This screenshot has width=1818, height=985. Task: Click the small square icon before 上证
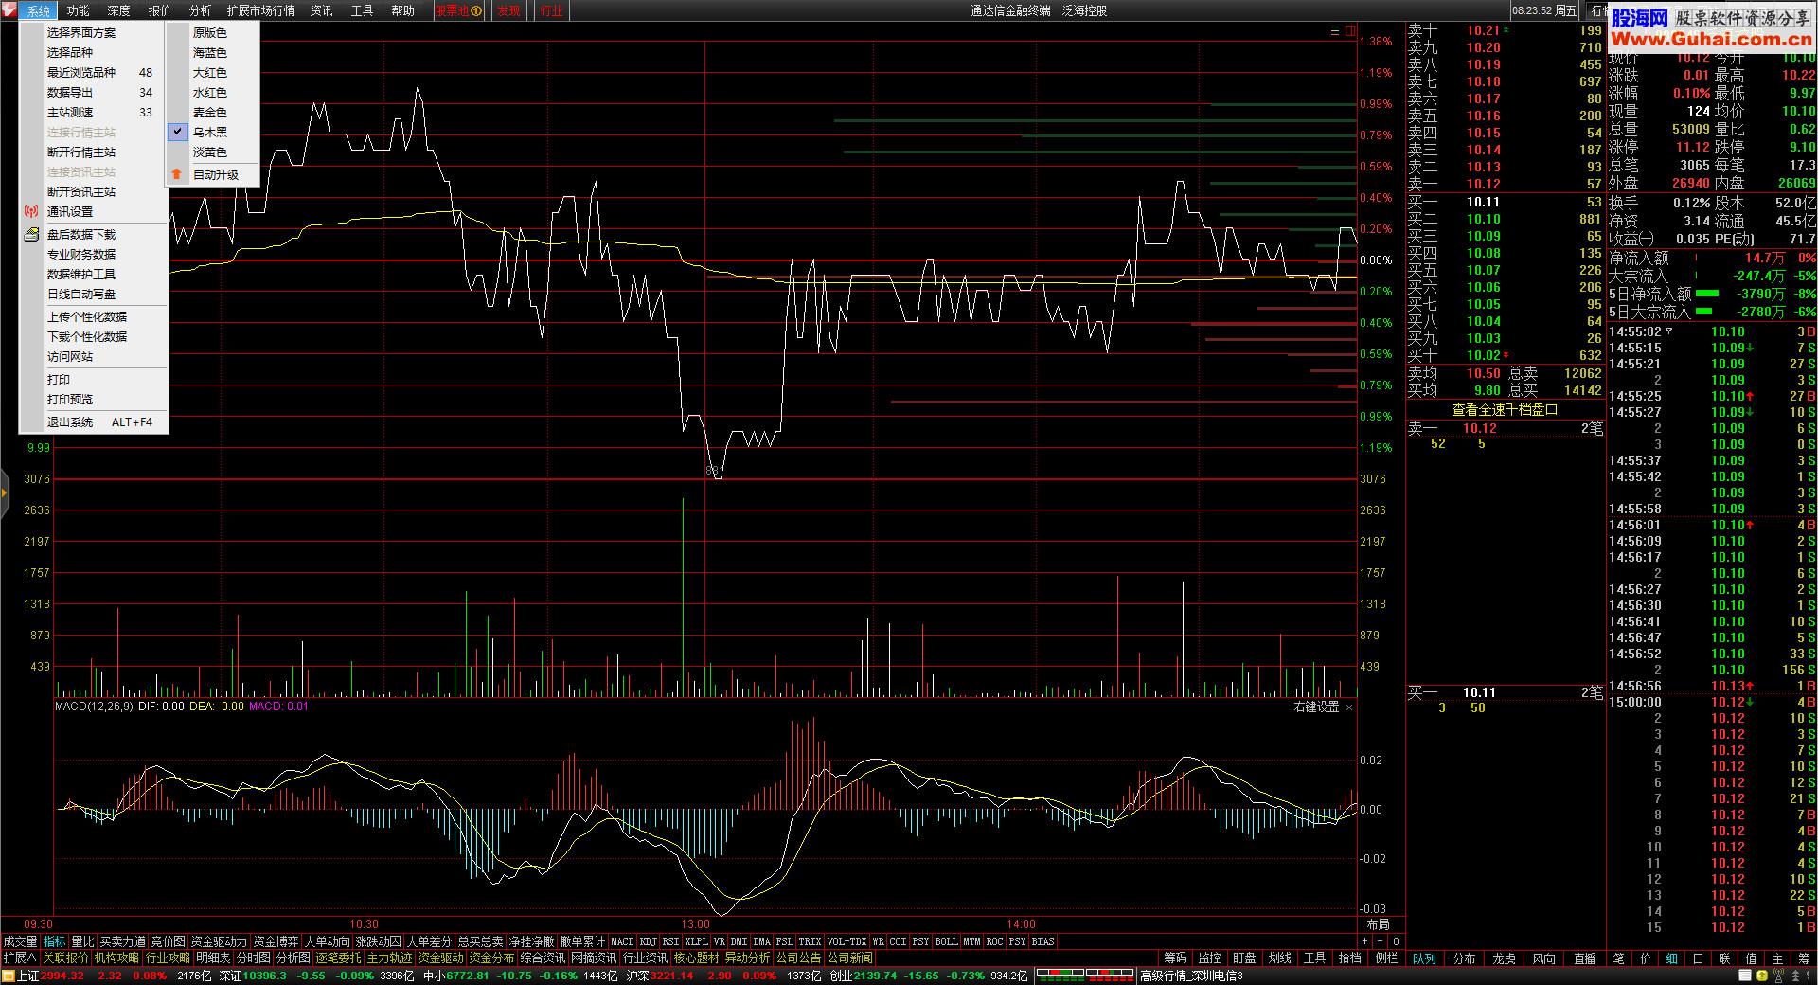[x=9, y=976]
